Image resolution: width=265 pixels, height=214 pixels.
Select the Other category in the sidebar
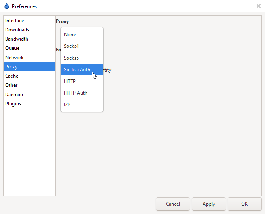point(11,85)
